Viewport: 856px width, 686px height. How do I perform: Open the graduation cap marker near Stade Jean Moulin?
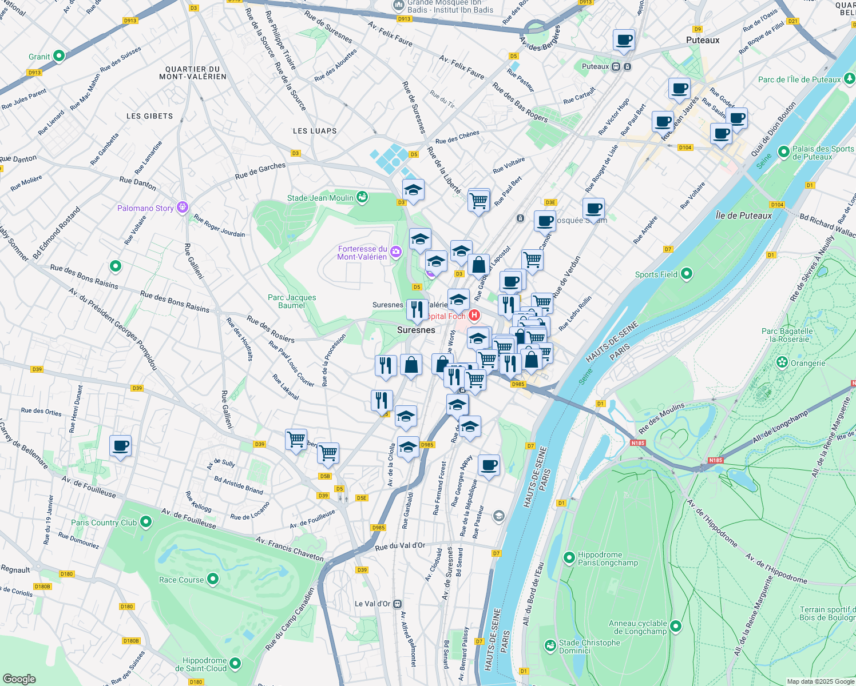[x=414, y=190]
